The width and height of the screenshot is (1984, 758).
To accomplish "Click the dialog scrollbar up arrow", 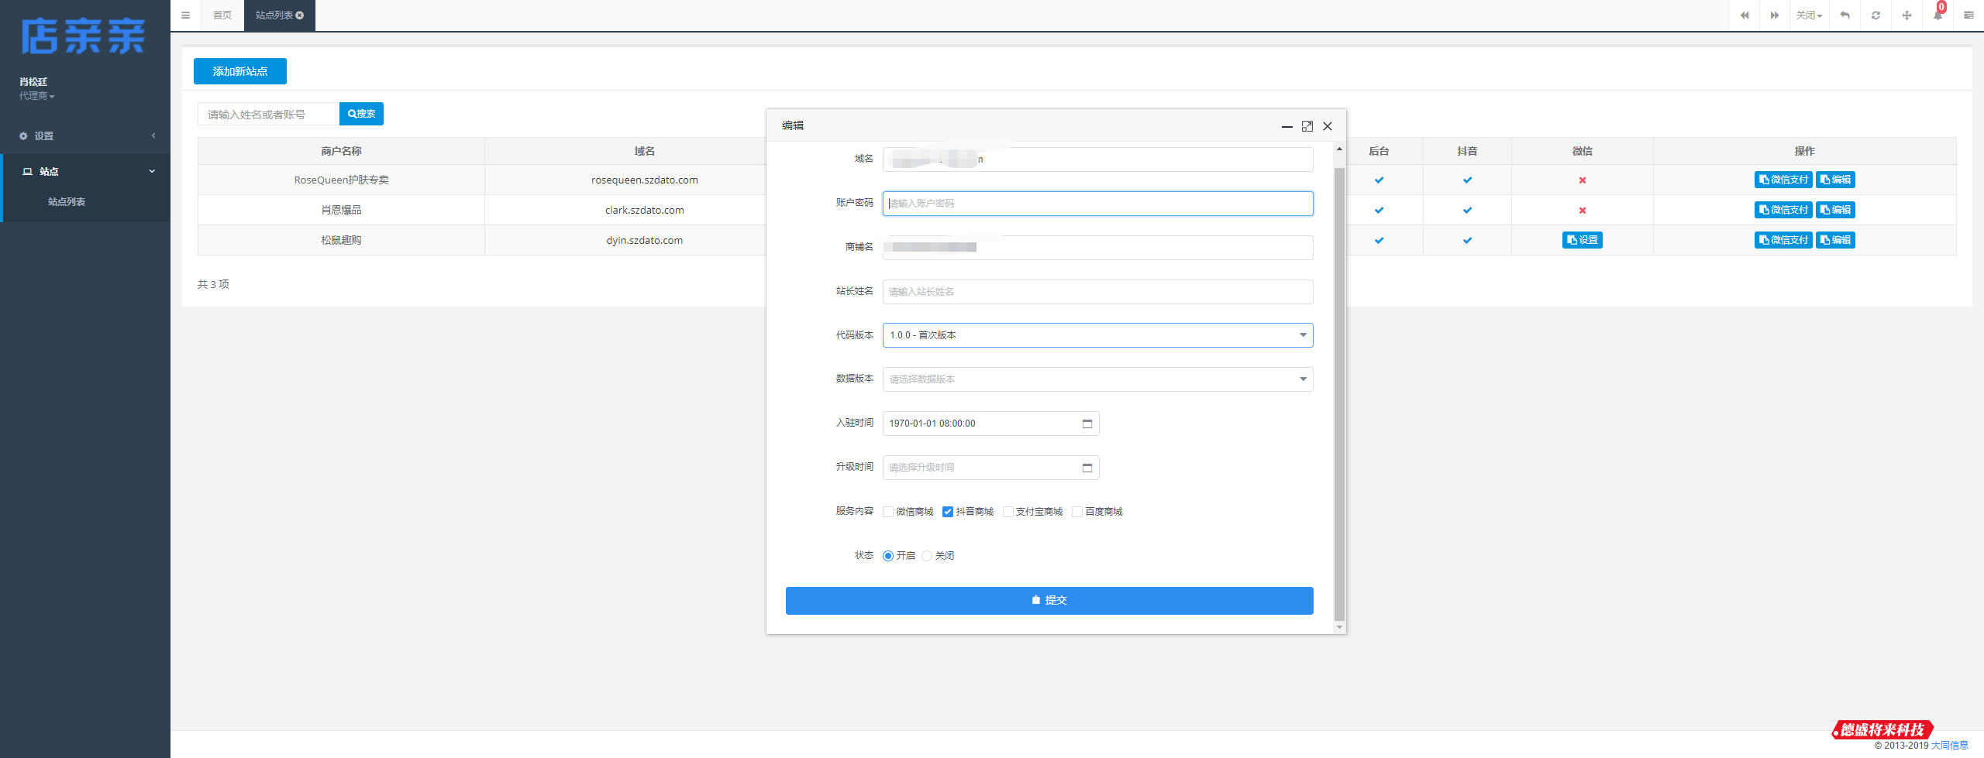I will pyautogui.click(x=1339, y=149).
